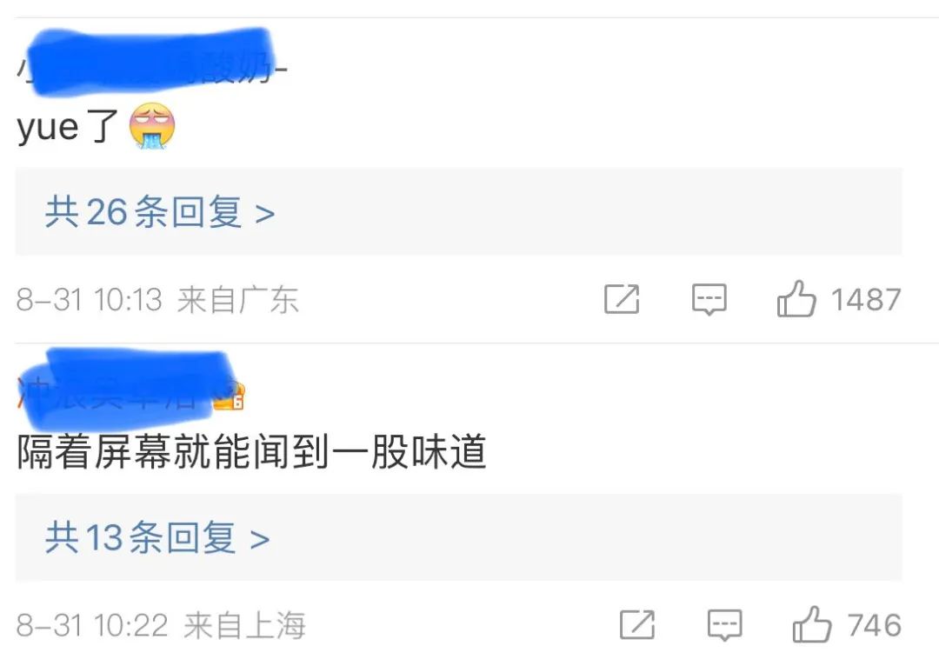The height and width of the screenshot is (666, 939).
Task: Click the timestamp "8-31 10:22 来自上海"
Action: [x=161, y=625]
